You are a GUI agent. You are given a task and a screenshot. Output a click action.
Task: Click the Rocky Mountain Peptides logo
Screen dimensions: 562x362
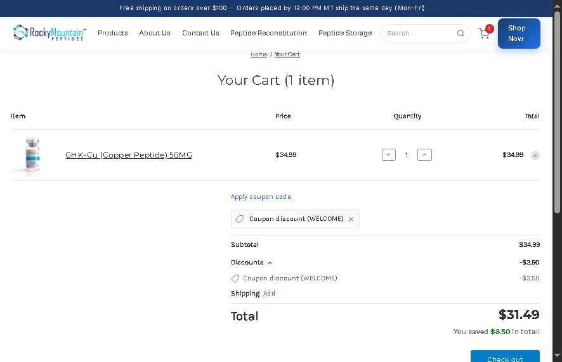(x=49, y=32)
